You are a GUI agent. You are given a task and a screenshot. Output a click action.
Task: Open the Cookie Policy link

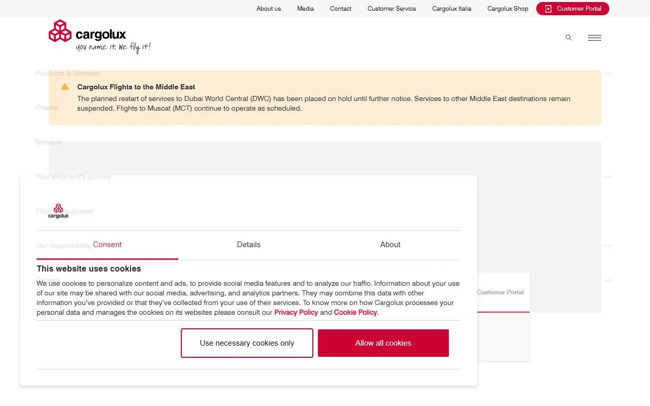coord(355,312)
